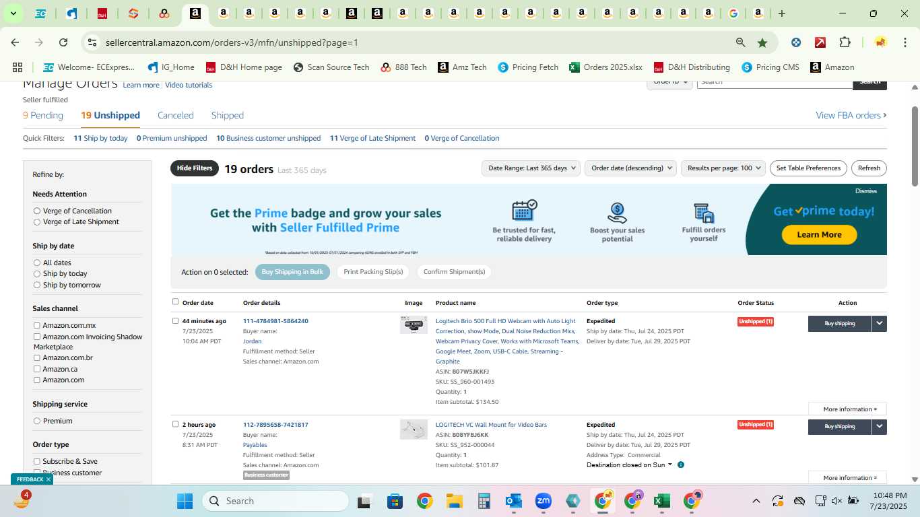The image size is (920, 517).
Task: Go back using the browser back arrow
Action: point(15,42)
